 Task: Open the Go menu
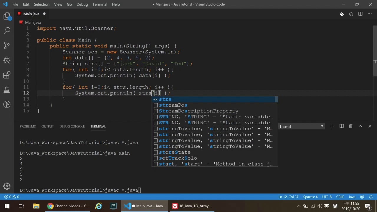[69, 4]
